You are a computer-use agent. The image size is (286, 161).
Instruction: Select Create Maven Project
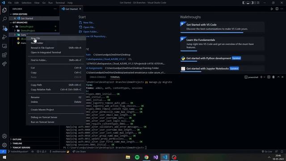[56, 110]
